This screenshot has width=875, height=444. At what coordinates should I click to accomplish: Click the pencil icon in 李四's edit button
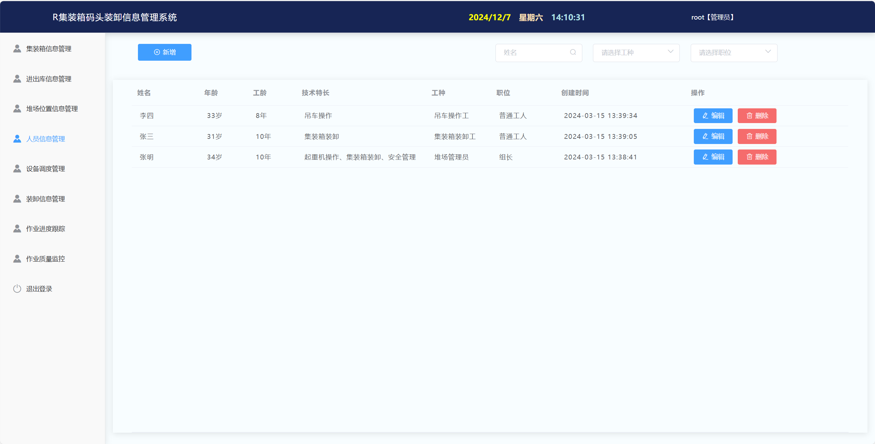[x=705, y=116]
